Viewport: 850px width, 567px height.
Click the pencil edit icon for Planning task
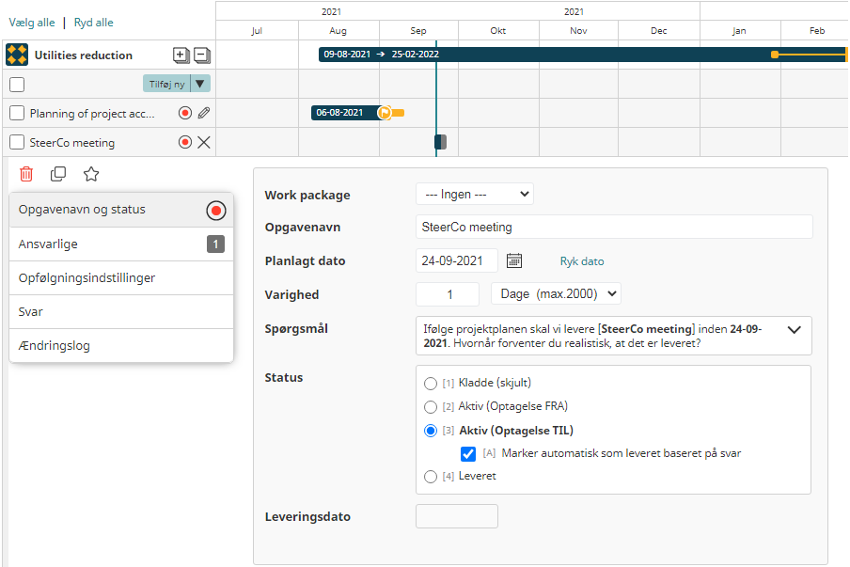click(204, 113)
